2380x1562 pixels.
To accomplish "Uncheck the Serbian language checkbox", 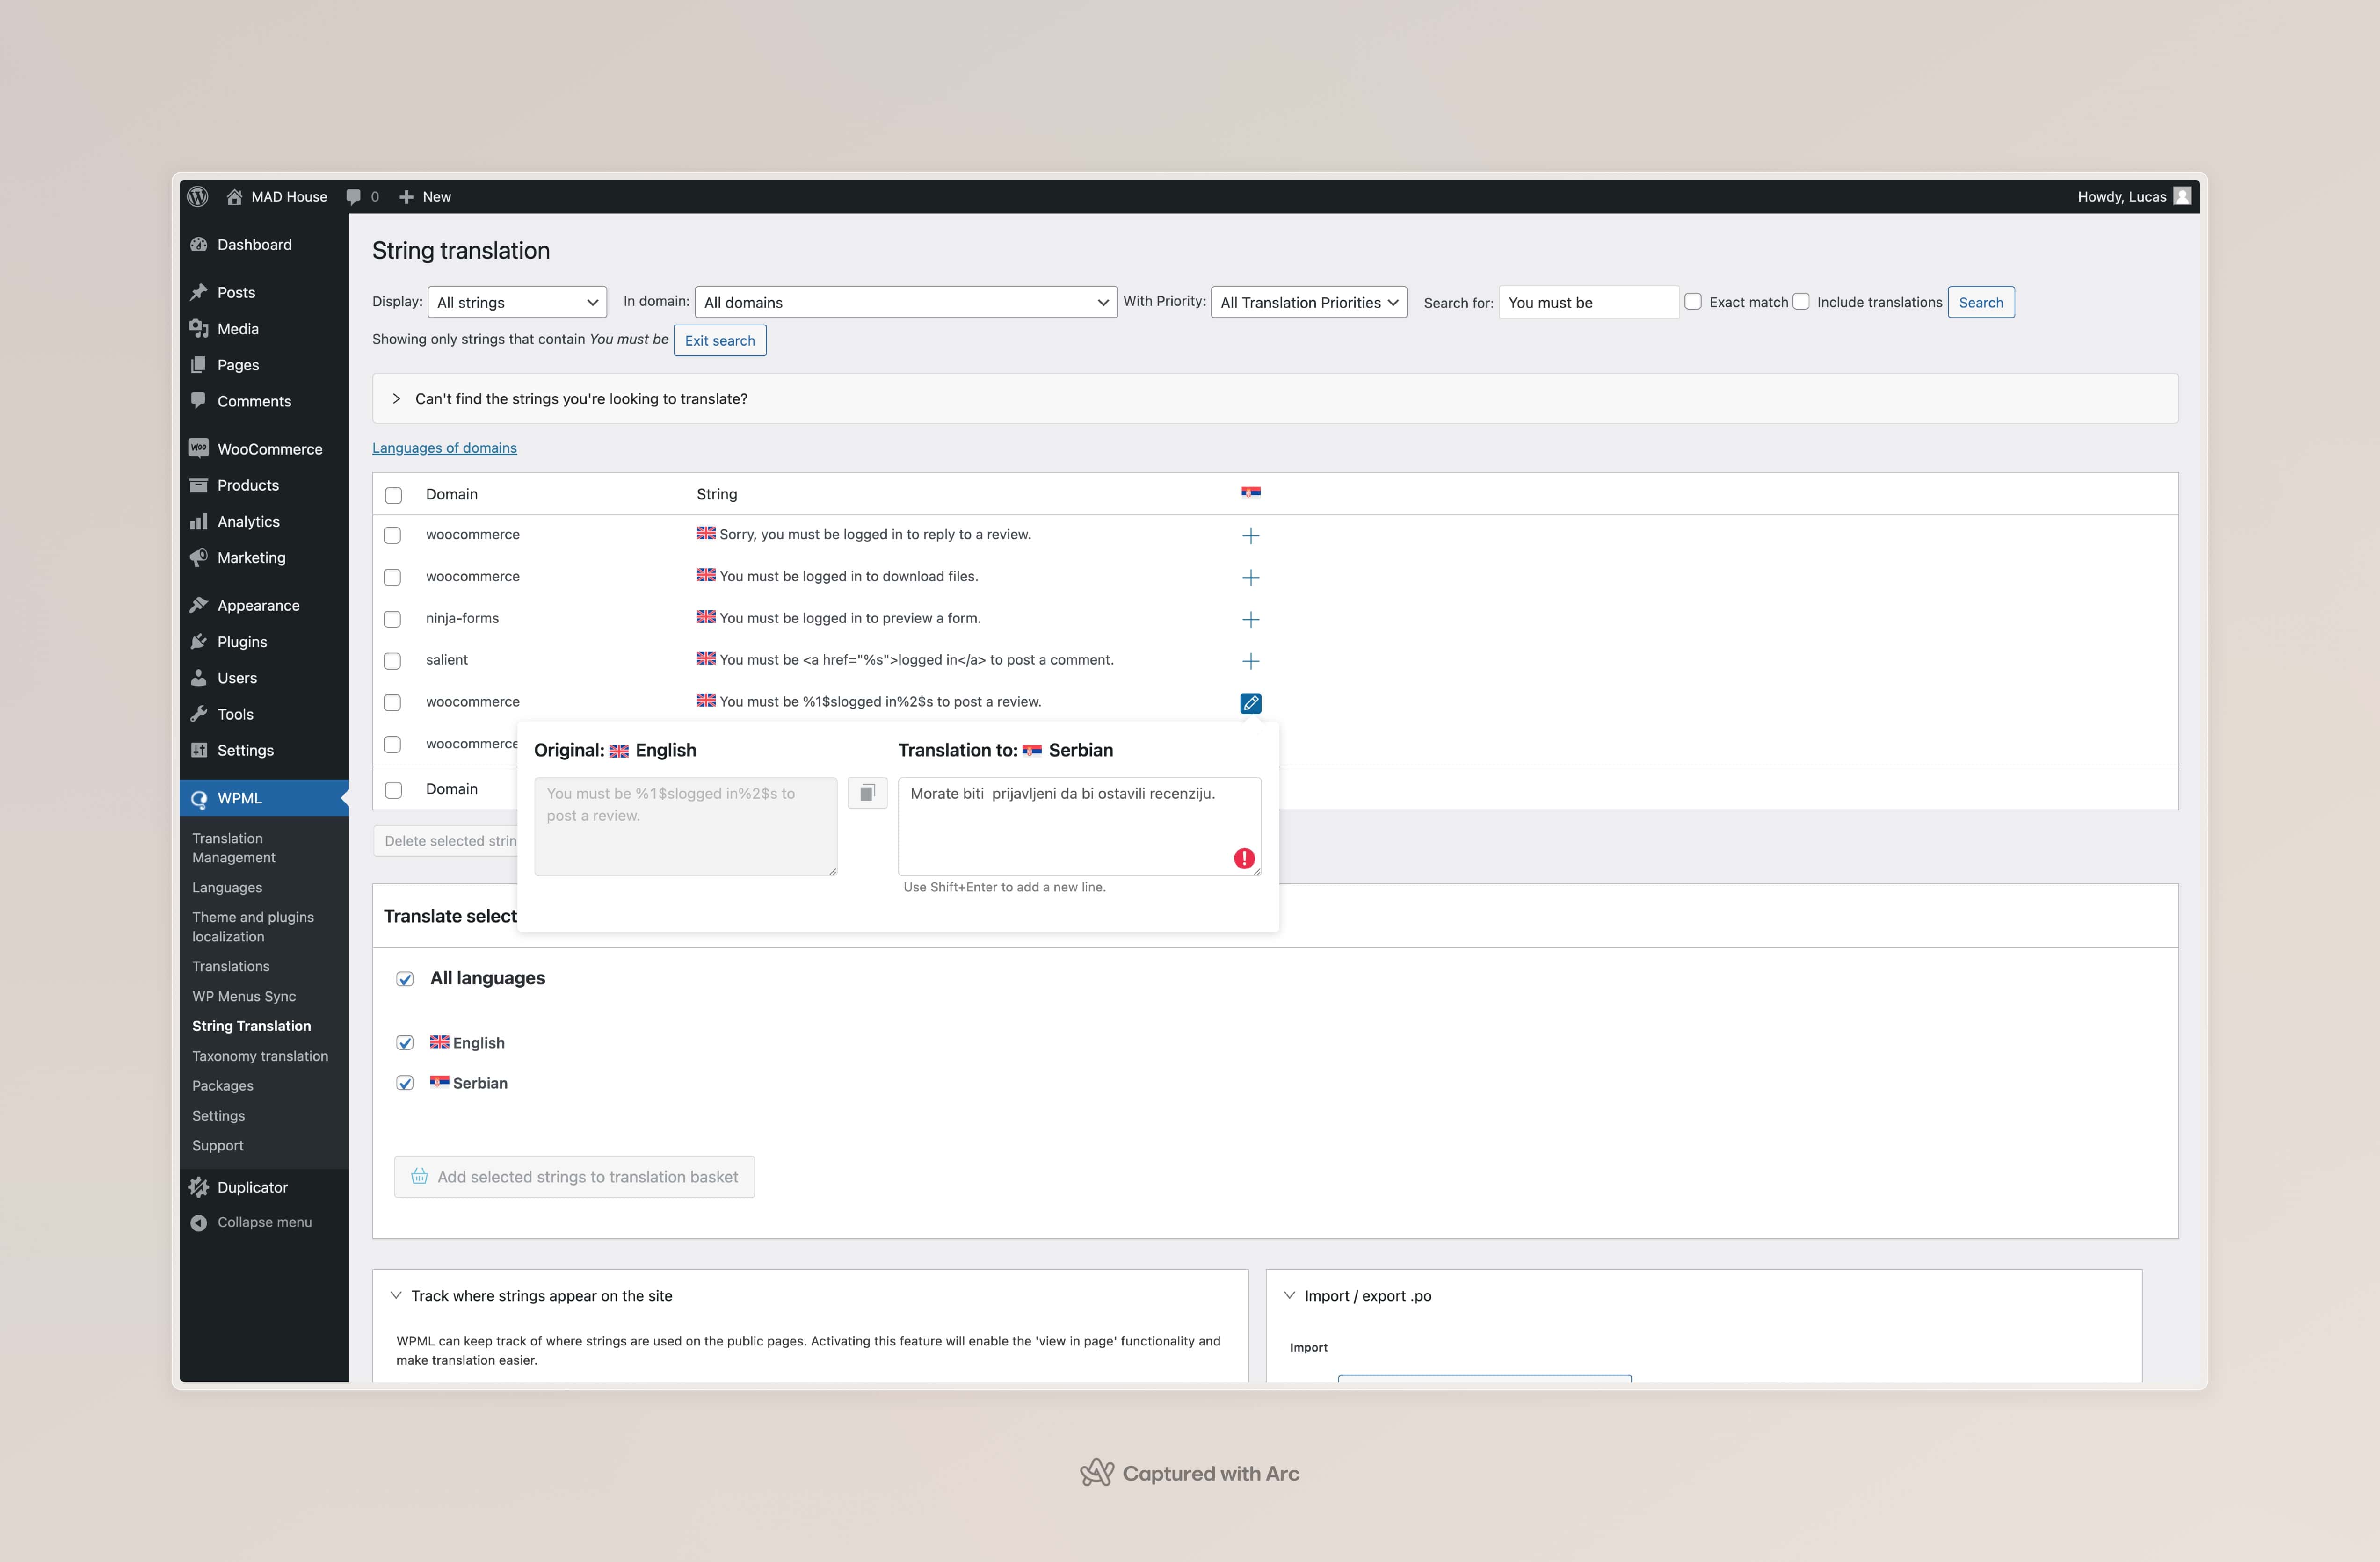I will pos(405,1083).
